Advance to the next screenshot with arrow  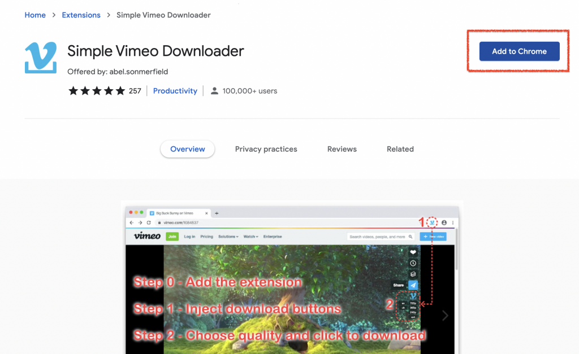point(446,315)
